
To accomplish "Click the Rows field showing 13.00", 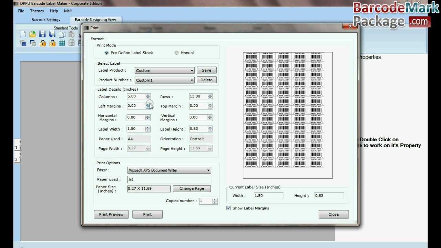I will [198, 96].
